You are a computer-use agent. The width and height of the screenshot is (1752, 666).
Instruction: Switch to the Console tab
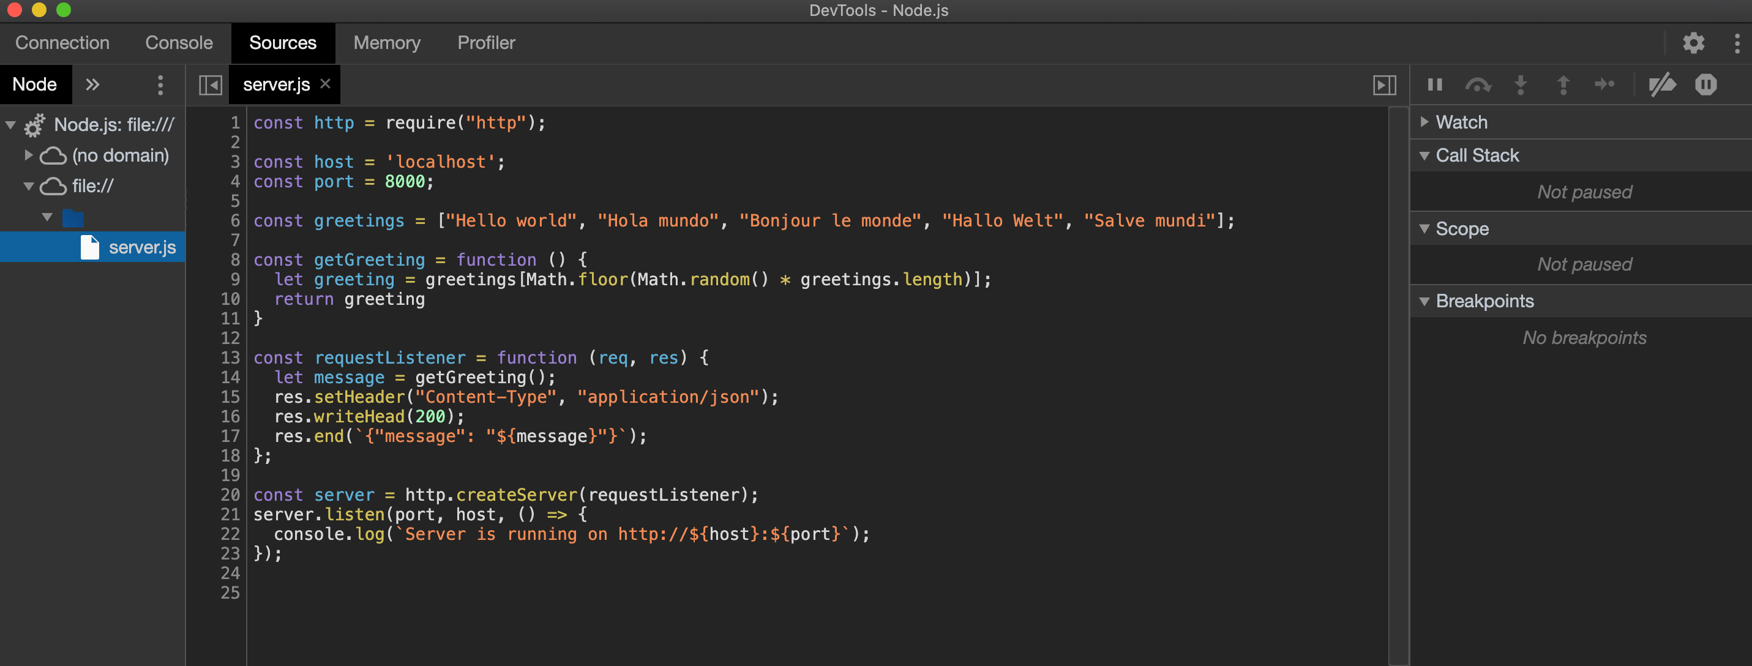179,43
